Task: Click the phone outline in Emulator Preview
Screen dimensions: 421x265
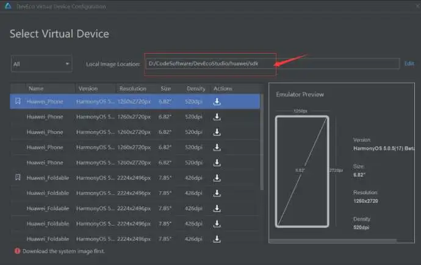Action: (302, 171)
